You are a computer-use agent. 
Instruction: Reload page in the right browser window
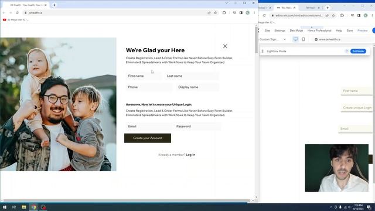(x=264, y=15)
